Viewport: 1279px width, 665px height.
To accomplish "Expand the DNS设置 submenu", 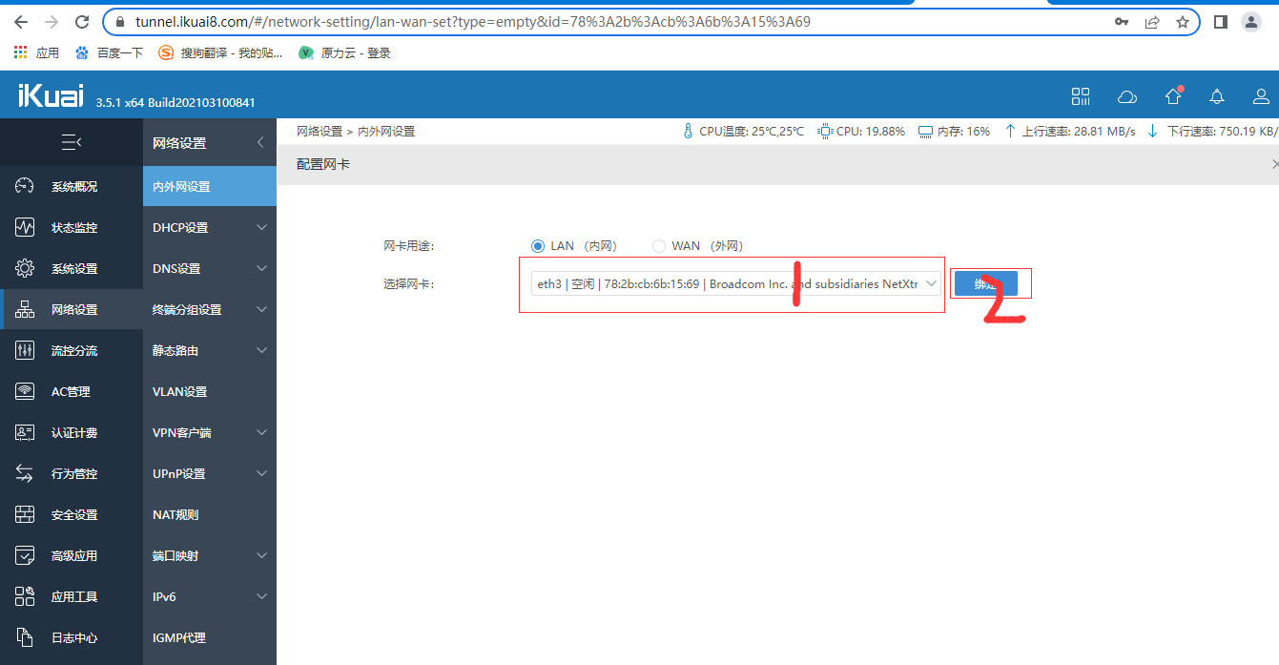I will coord(210,268).
